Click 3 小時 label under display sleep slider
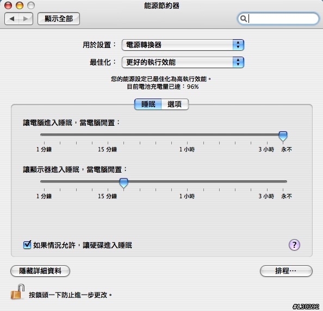323x311 pixels. pyautogui.click(x=266, y=196)
